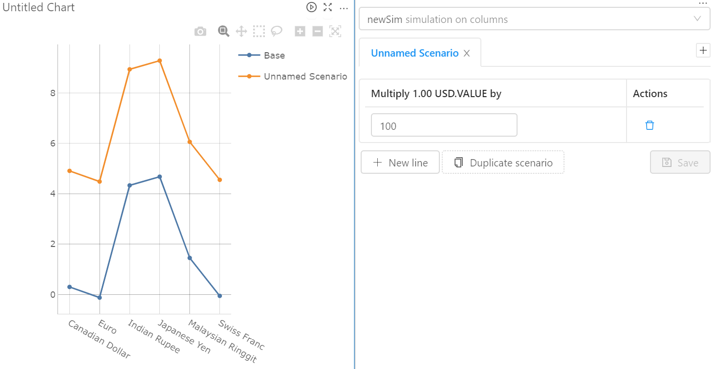Select the zoom tool in the chart toolbar
The height and width of the screenshot is (369, 714).
click(223, 31)
